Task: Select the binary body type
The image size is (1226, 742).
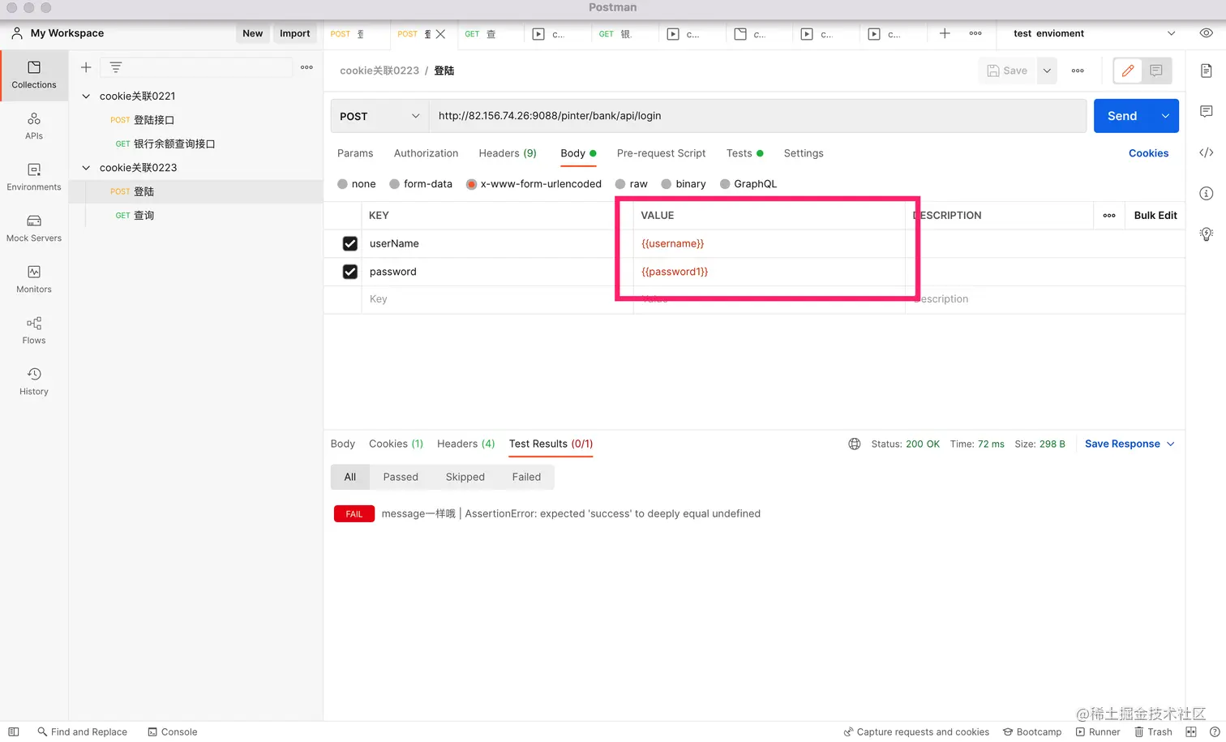Action: coord(667,184)
